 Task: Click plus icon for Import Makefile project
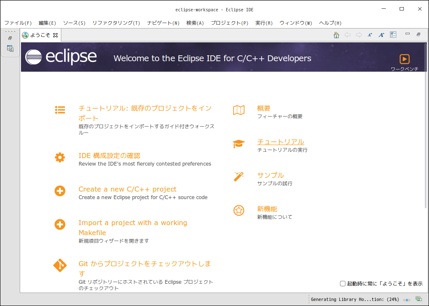pyautogui.click(x=60, y=225)
